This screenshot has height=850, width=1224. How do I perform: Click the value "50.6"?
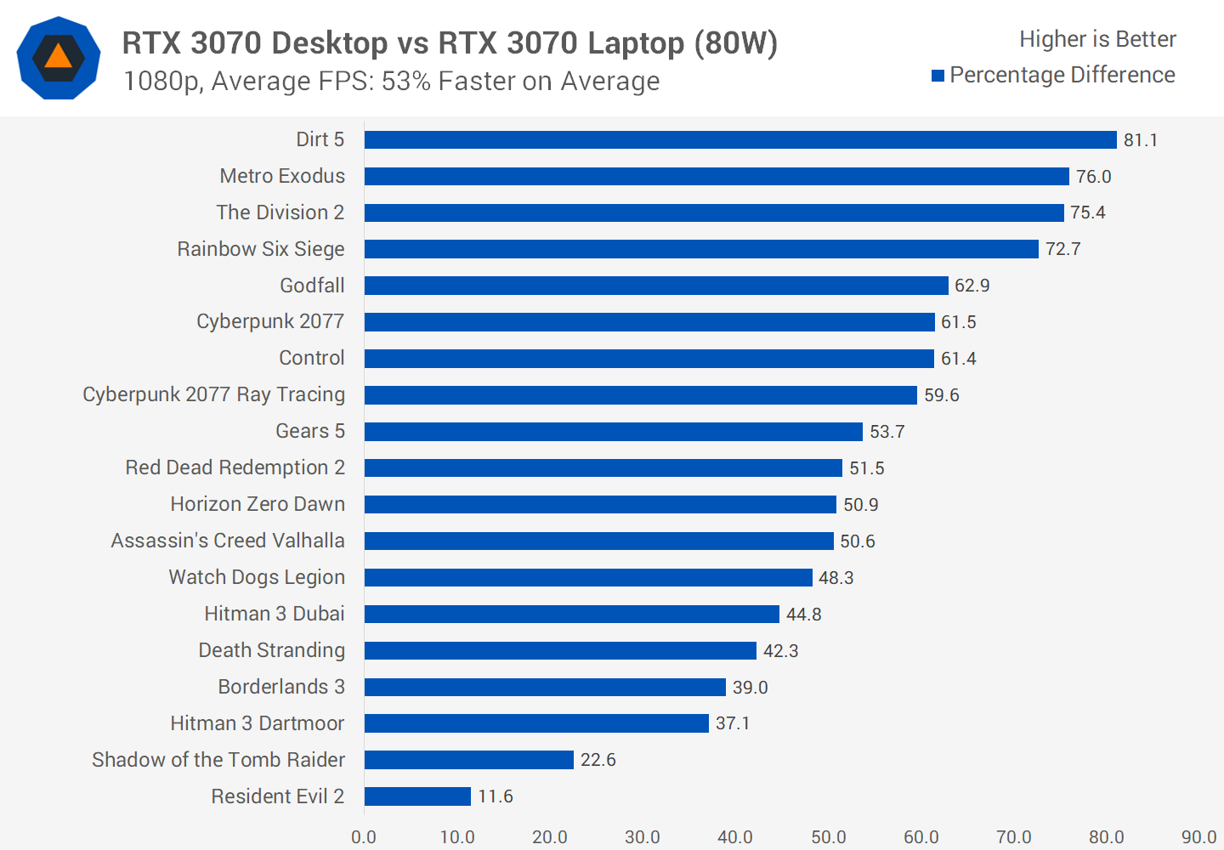857,541
